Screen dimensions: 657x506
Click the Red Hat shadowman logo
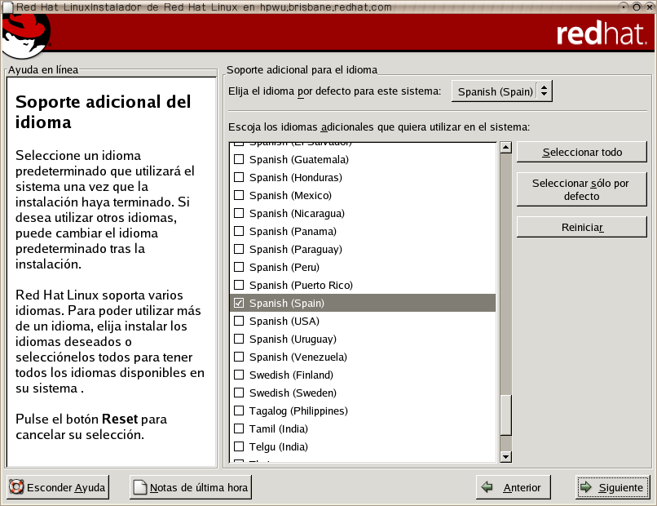tap(26, 36)
